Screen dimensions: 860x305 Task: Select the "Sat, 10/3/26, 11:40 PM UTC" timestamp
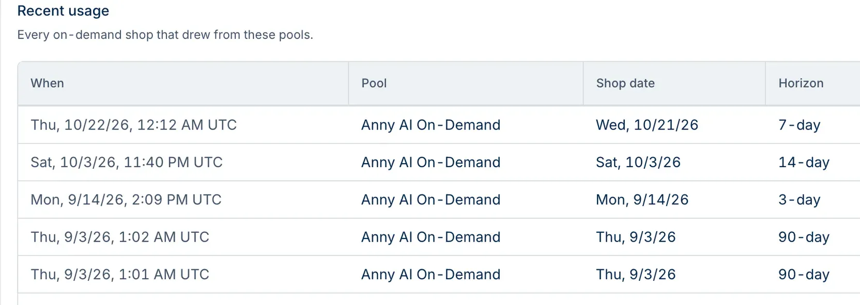tap(127, 162)
